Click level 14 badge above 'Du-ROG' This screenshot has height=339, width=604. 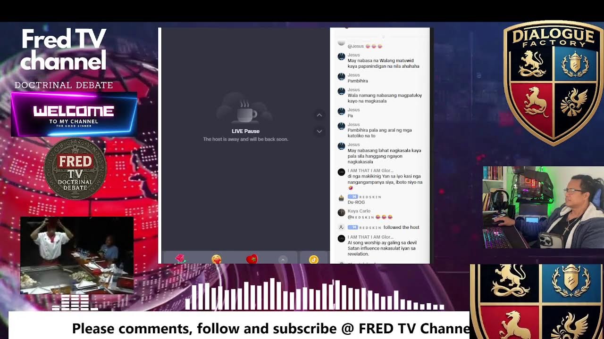(x=352, y=197)
